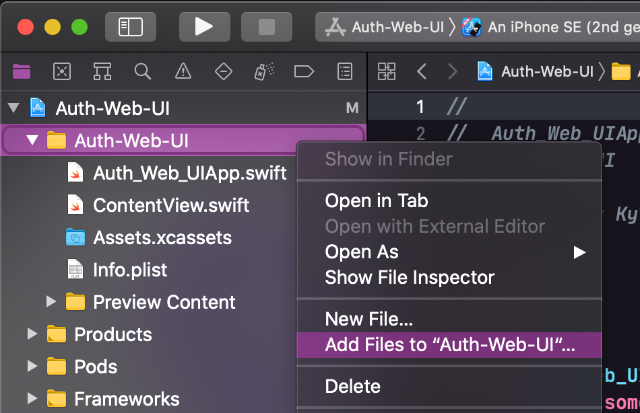Expand the Products group
This screenshot has height=413, width=640.
click(32, 334)
